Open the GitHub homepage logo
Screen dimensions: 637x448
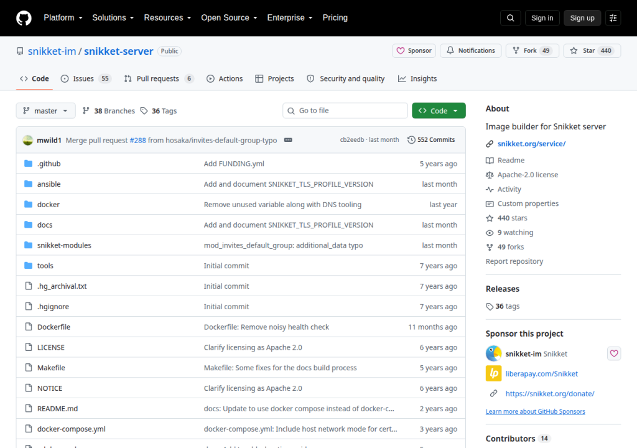point(24,18)
